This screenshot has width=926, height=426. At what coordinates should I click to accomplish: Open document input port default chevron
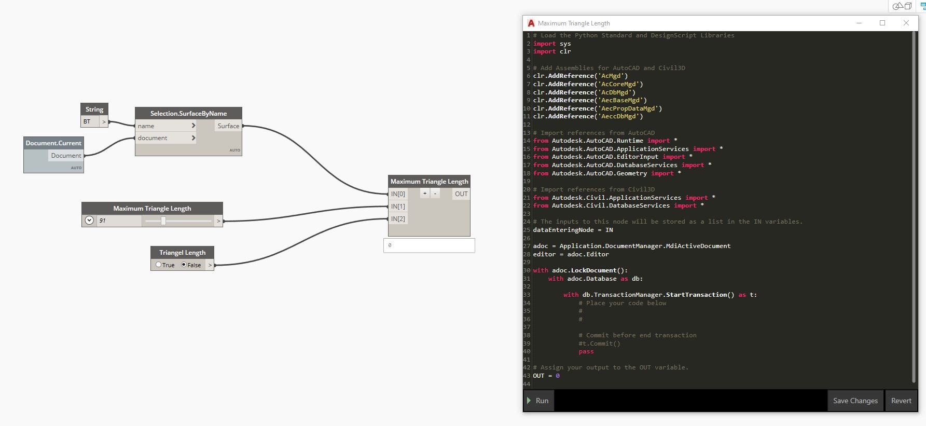[x=194, y=138]
